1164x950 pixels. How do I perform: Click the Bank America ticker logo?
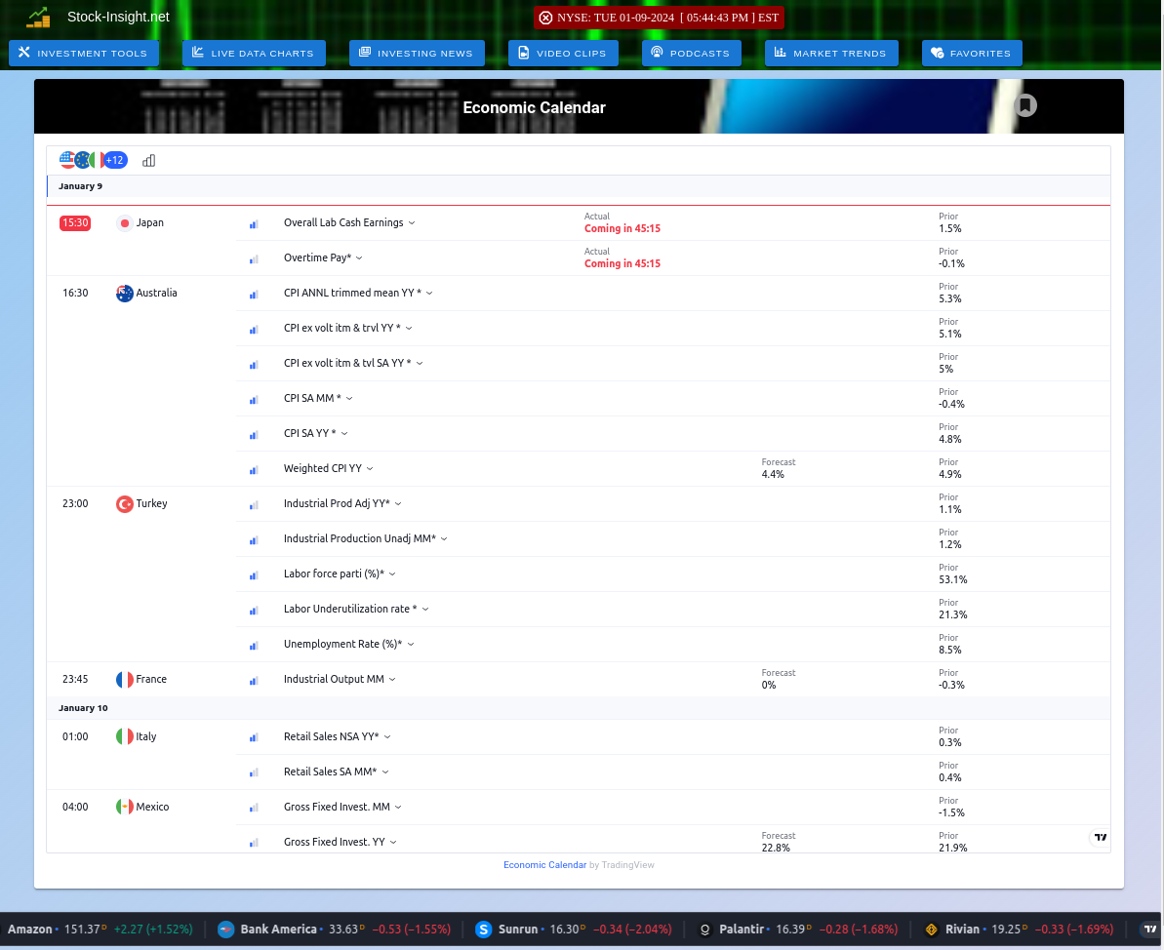pyautogui.click(x=225, y=930)
